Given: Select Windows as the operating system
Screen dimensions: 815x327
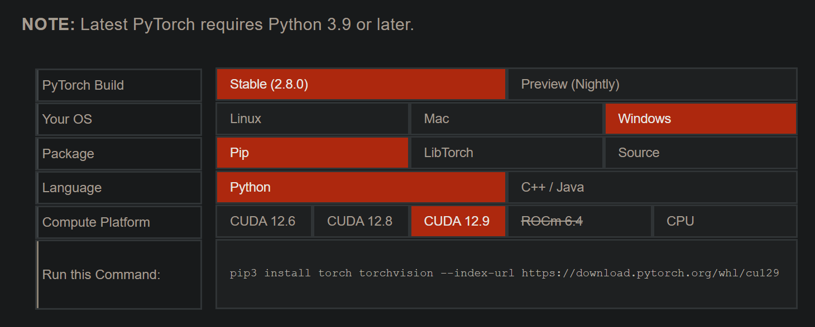Looking at the screenshot, I should 700,119.
